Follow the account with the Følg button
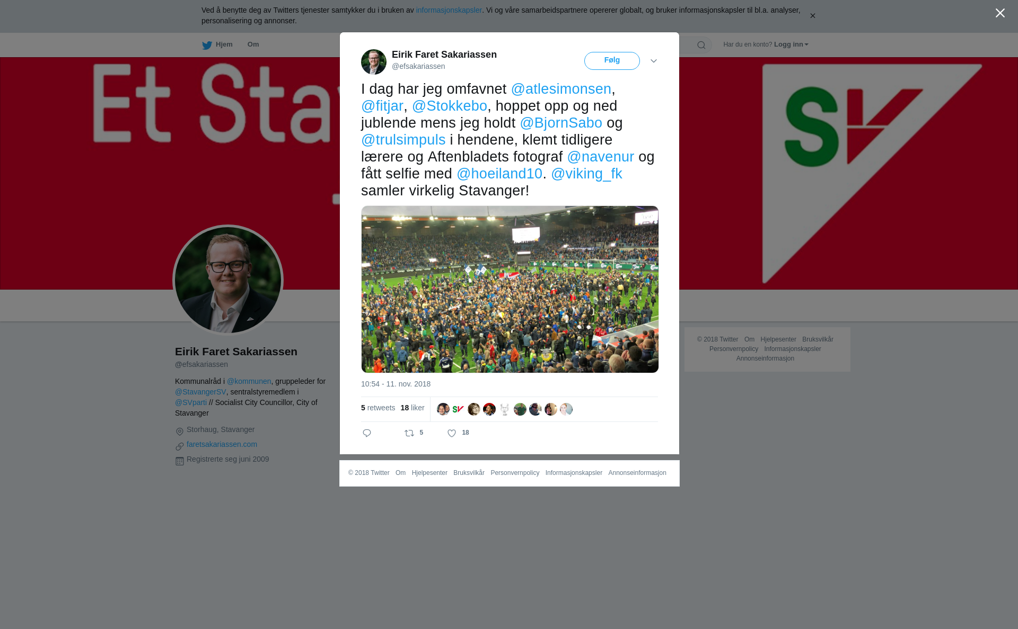Screen dimensions: 1018x629 tap(612, 61)
